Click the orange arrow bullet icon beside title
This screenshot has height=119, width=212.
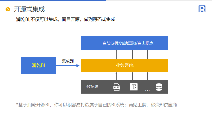coord(8,9)
